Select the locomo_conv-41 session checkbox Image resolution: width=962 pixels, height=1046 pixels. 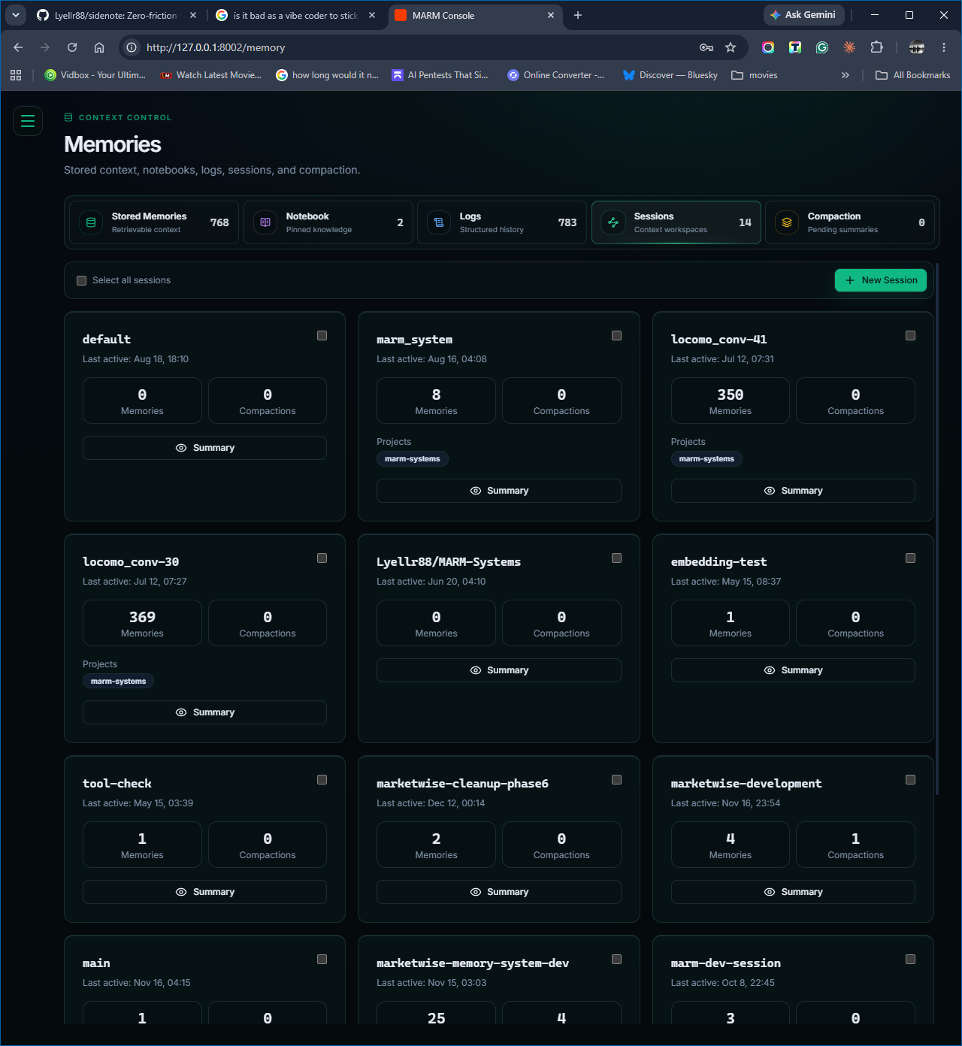[x=911, y=336]
